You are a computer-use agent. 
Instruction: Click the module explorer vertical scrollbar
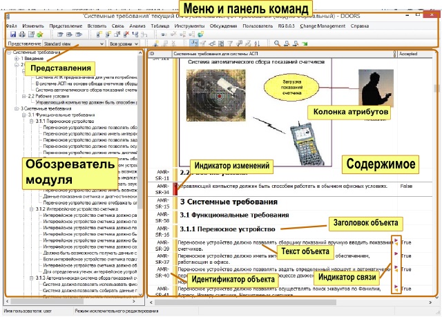tap(140, 131)
